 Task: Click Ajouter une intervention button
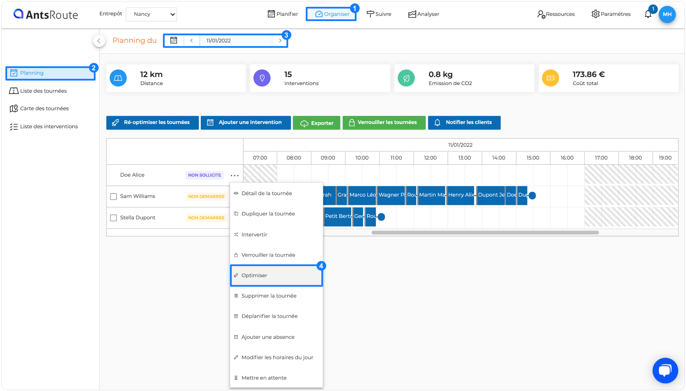click(246, 123)
